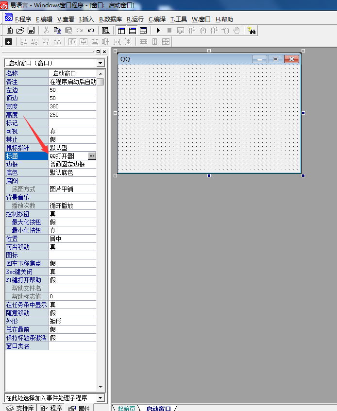Save the program with the floppy icon
This screenshot has width=337, height=411.
(31, 31)
